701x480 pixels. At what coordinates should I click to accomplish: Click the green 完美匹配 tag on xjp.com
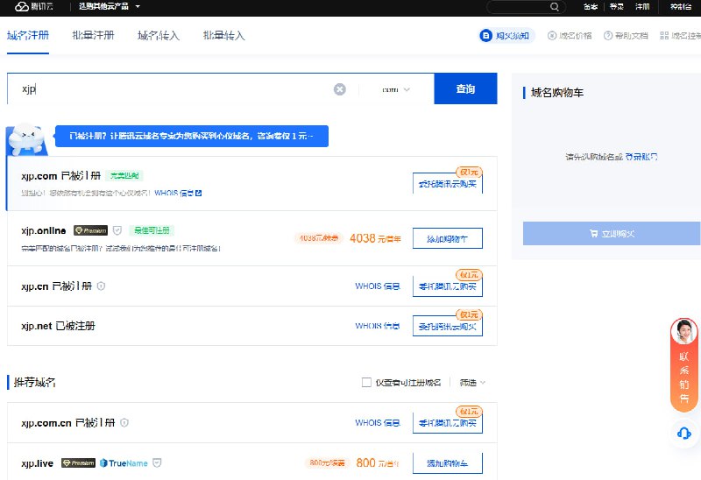coord(124,176)
